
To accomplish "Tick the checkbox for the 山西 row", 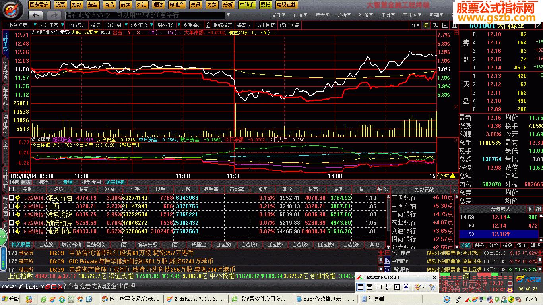I will pos(12,206).
